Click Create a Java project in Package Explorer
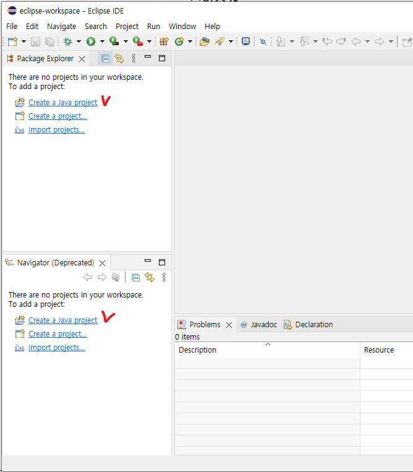This screenshot has width=413, height=472. (x=63, y=102)
